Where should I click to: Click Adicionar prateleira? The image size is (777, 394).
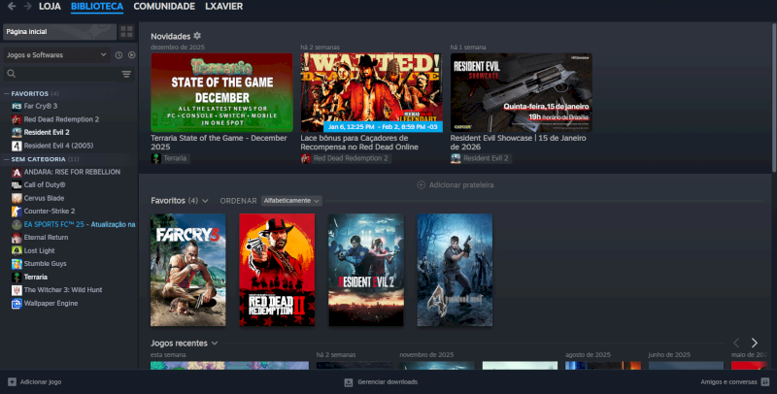[456, 184]
